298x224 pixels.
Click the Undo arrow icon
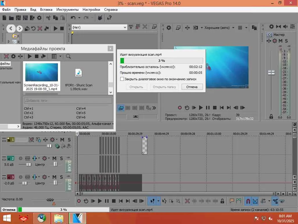73,18
